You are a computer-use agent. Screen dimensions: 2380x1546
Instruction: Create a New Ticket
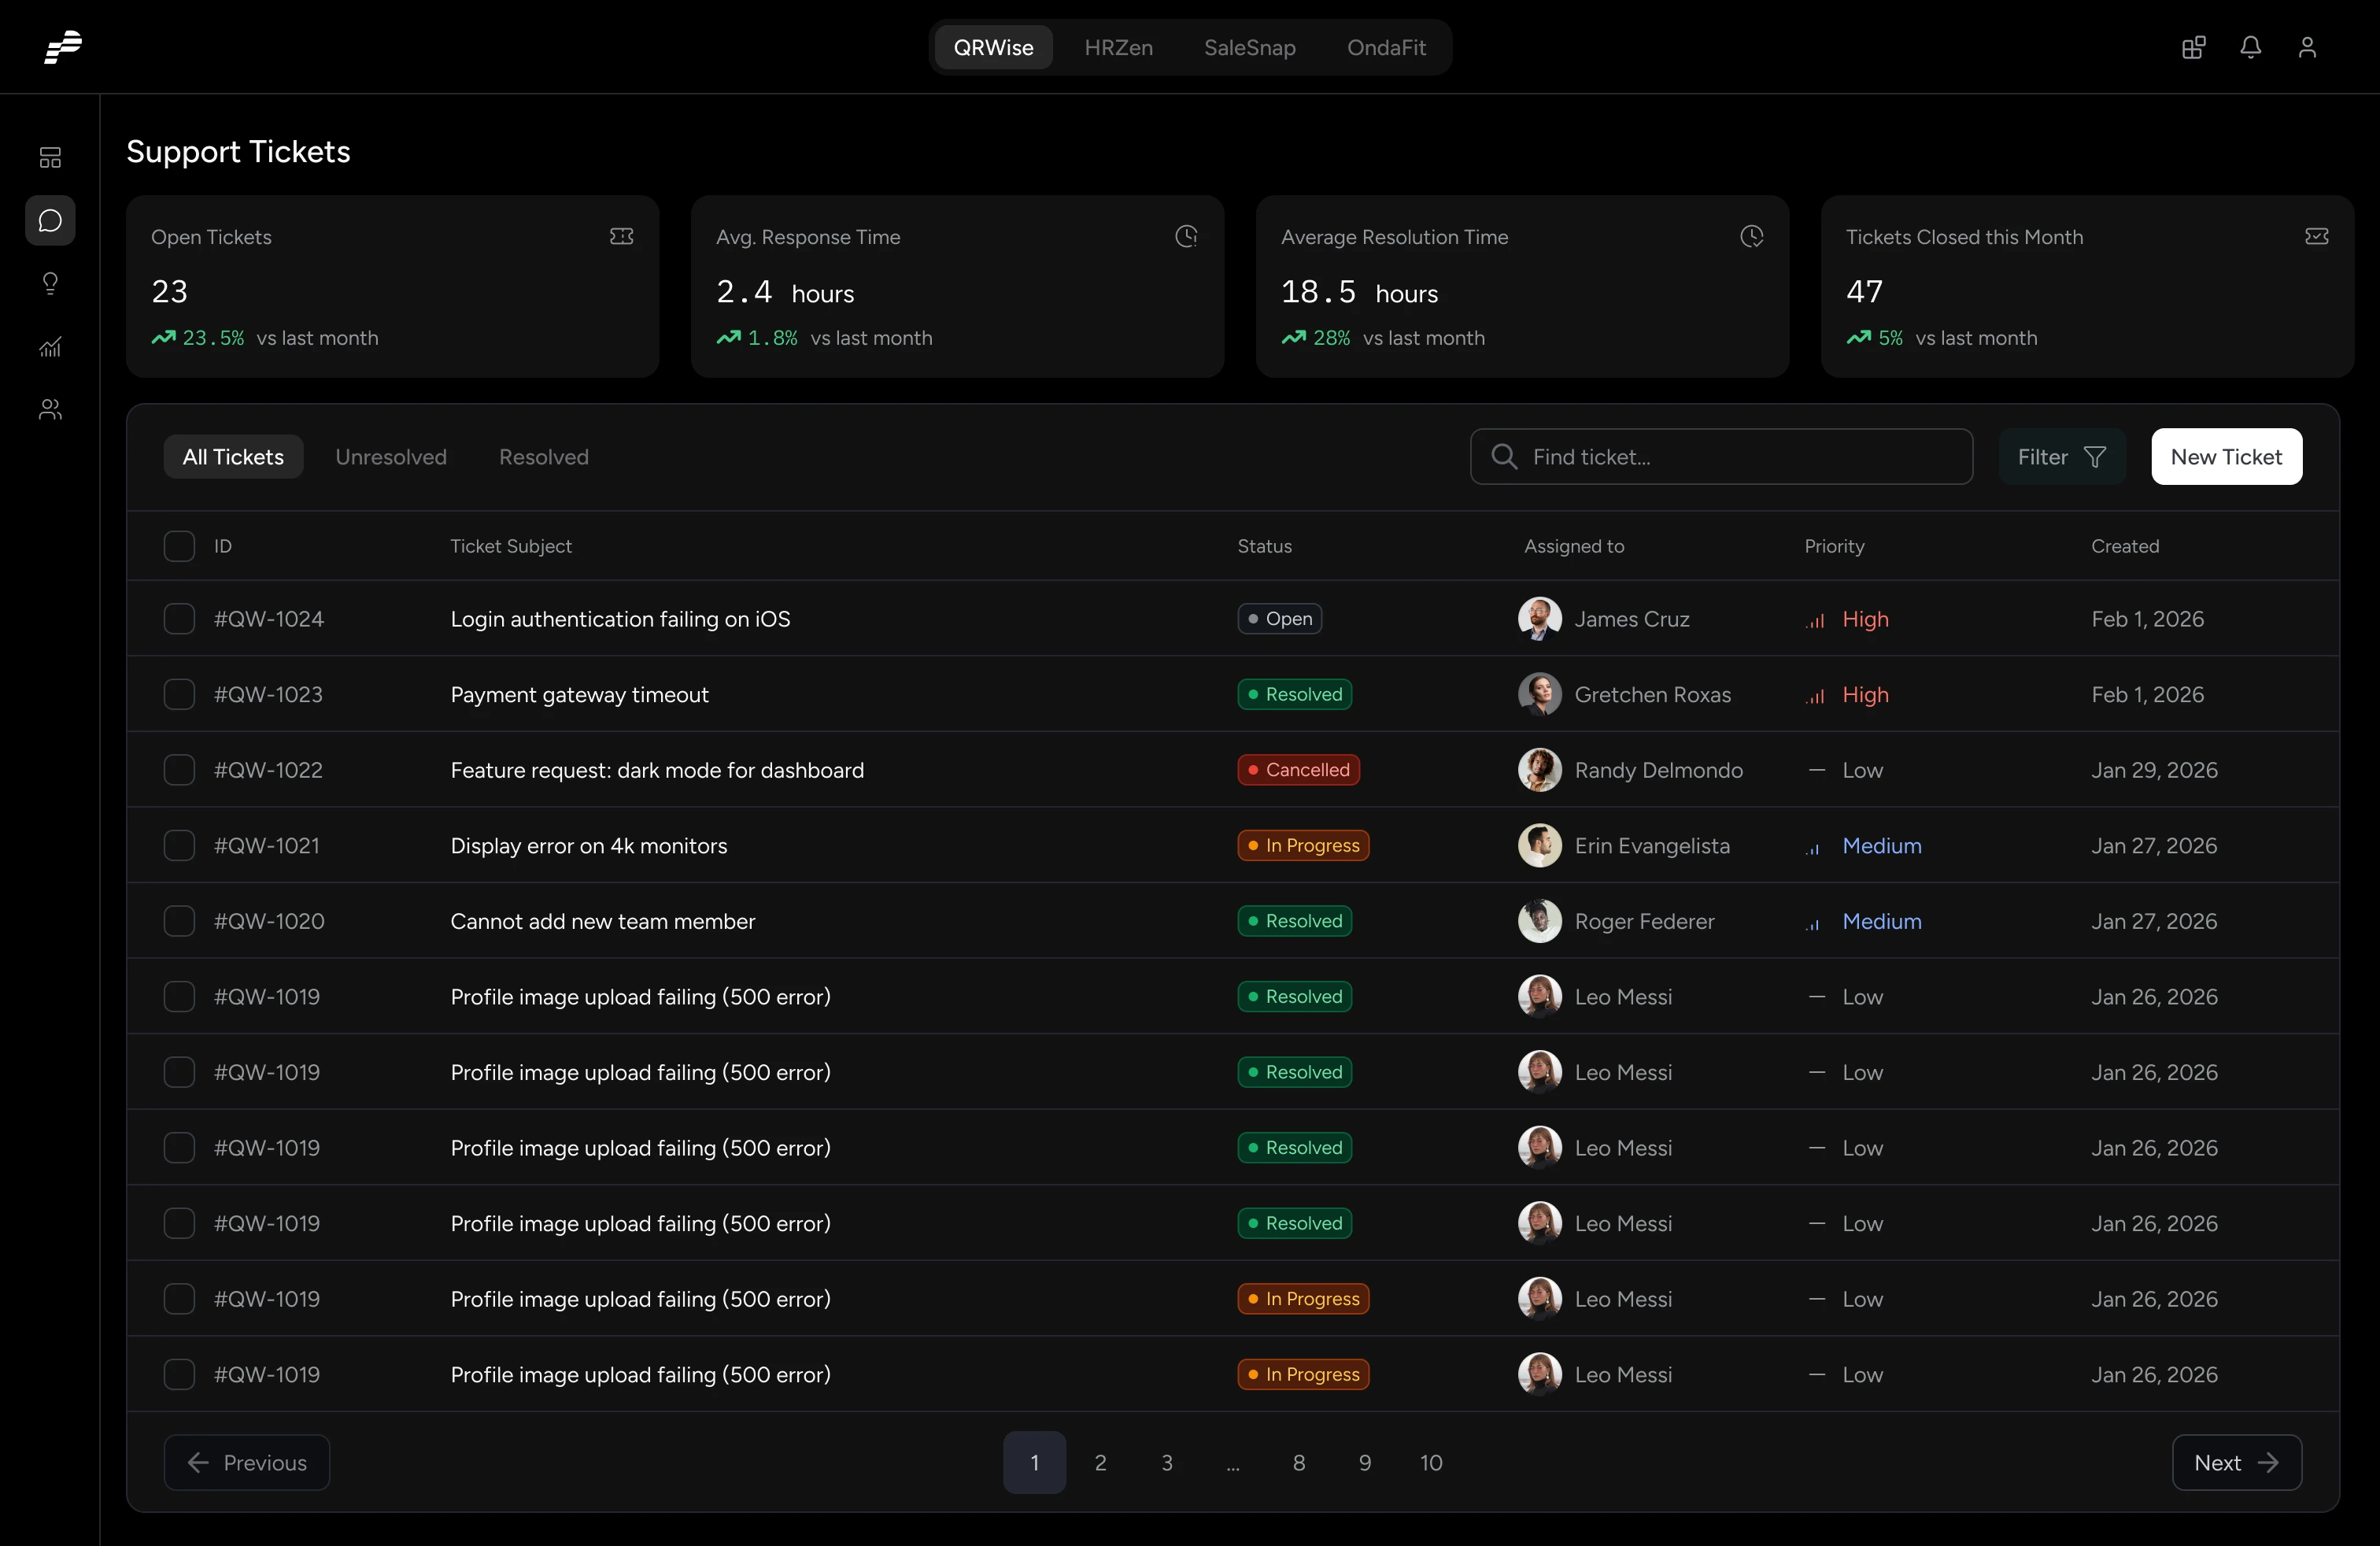pos(2226,456)
